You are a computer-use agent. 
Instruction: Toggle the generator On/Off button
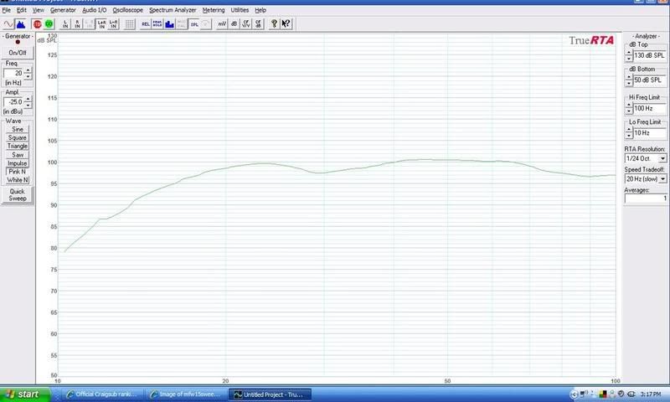(x=18, y=53)
